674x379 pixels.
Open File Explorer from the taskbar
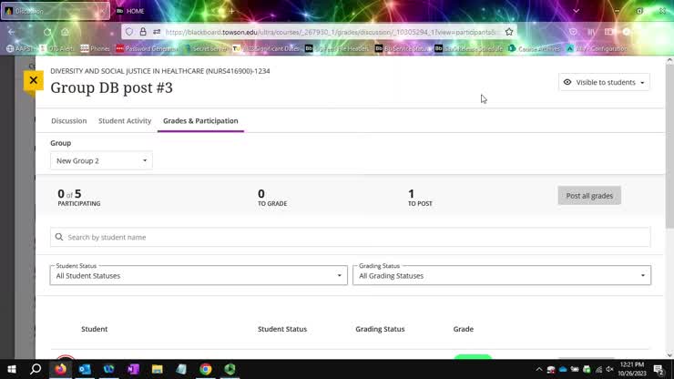coord(158,369)
